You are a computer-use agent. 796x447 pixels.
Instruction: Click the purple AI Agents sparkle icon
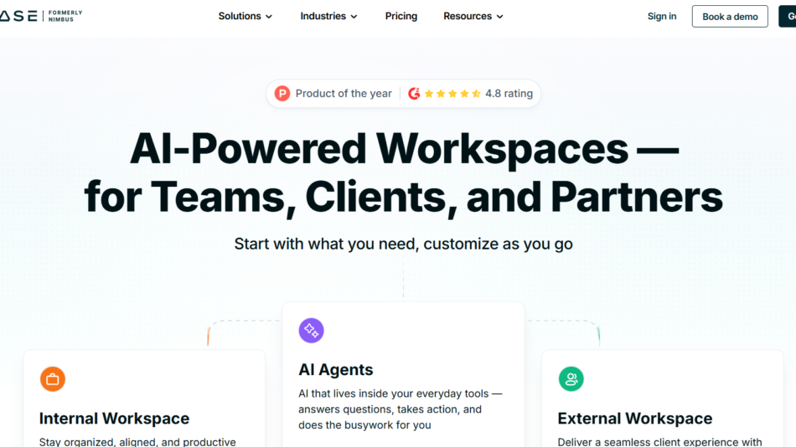tap(312, 331)
